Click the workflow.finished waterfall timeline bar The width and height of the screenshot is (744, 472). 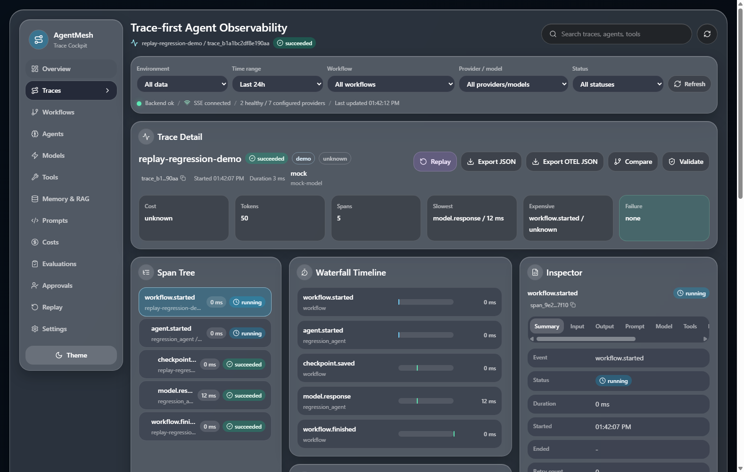(426, 434)
